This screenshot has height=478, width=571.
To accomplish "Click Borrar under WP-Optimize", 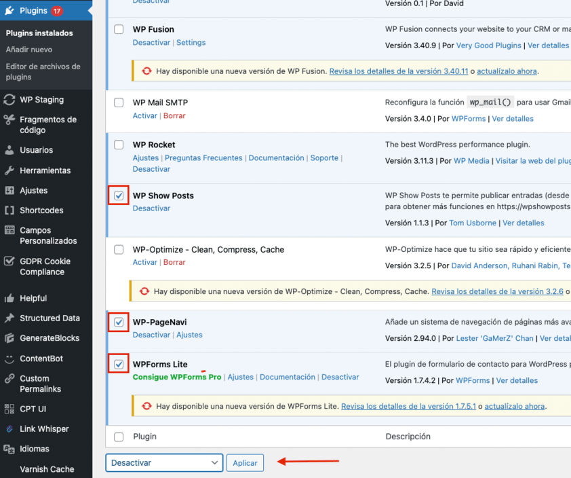I will 174,262.
